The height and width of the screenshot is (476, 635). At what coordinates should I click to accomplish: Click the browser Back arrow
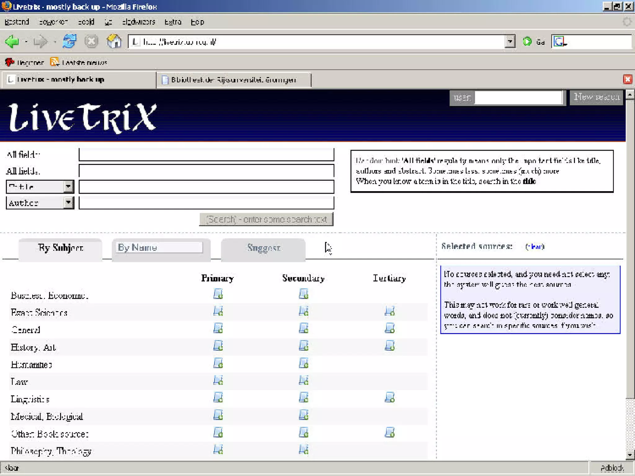12,42
